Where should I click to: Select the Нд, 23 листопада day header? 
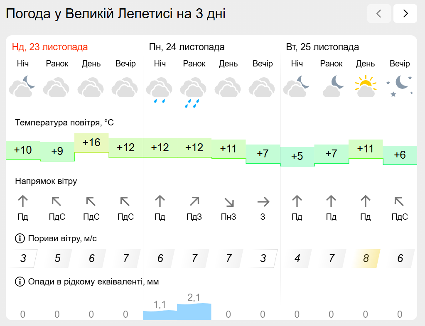50,47
